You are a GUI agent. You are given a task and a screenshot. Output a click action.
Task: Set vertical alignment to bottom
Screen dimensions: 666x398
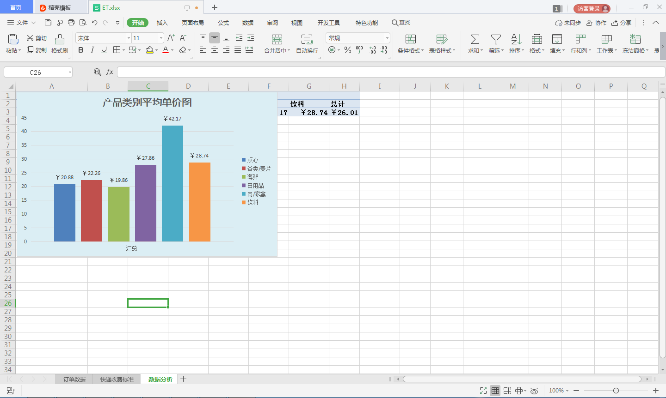tap(226, 38)
